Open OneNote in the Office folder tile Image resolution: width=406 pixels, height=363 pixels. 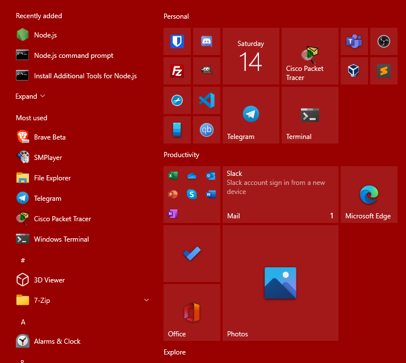pyautogui.click(x=173, y=214)
